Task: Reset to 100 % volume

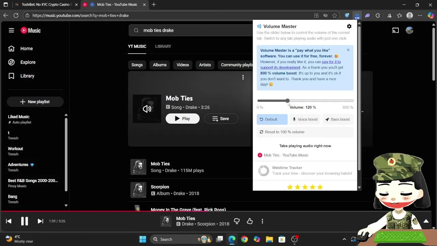Action: (305, 132)
